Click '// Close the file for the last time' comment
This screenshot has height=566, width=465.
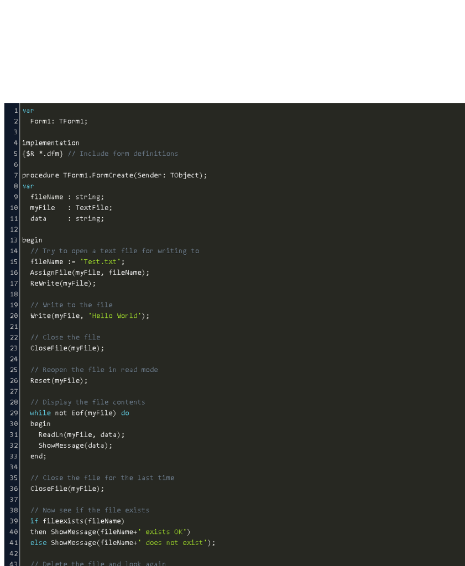point(102,478)
